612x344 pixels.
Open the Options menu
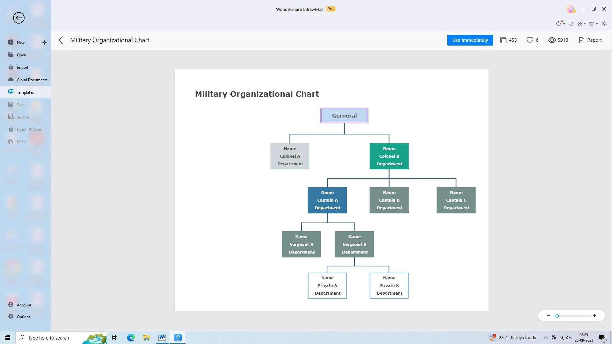(23, 316)
